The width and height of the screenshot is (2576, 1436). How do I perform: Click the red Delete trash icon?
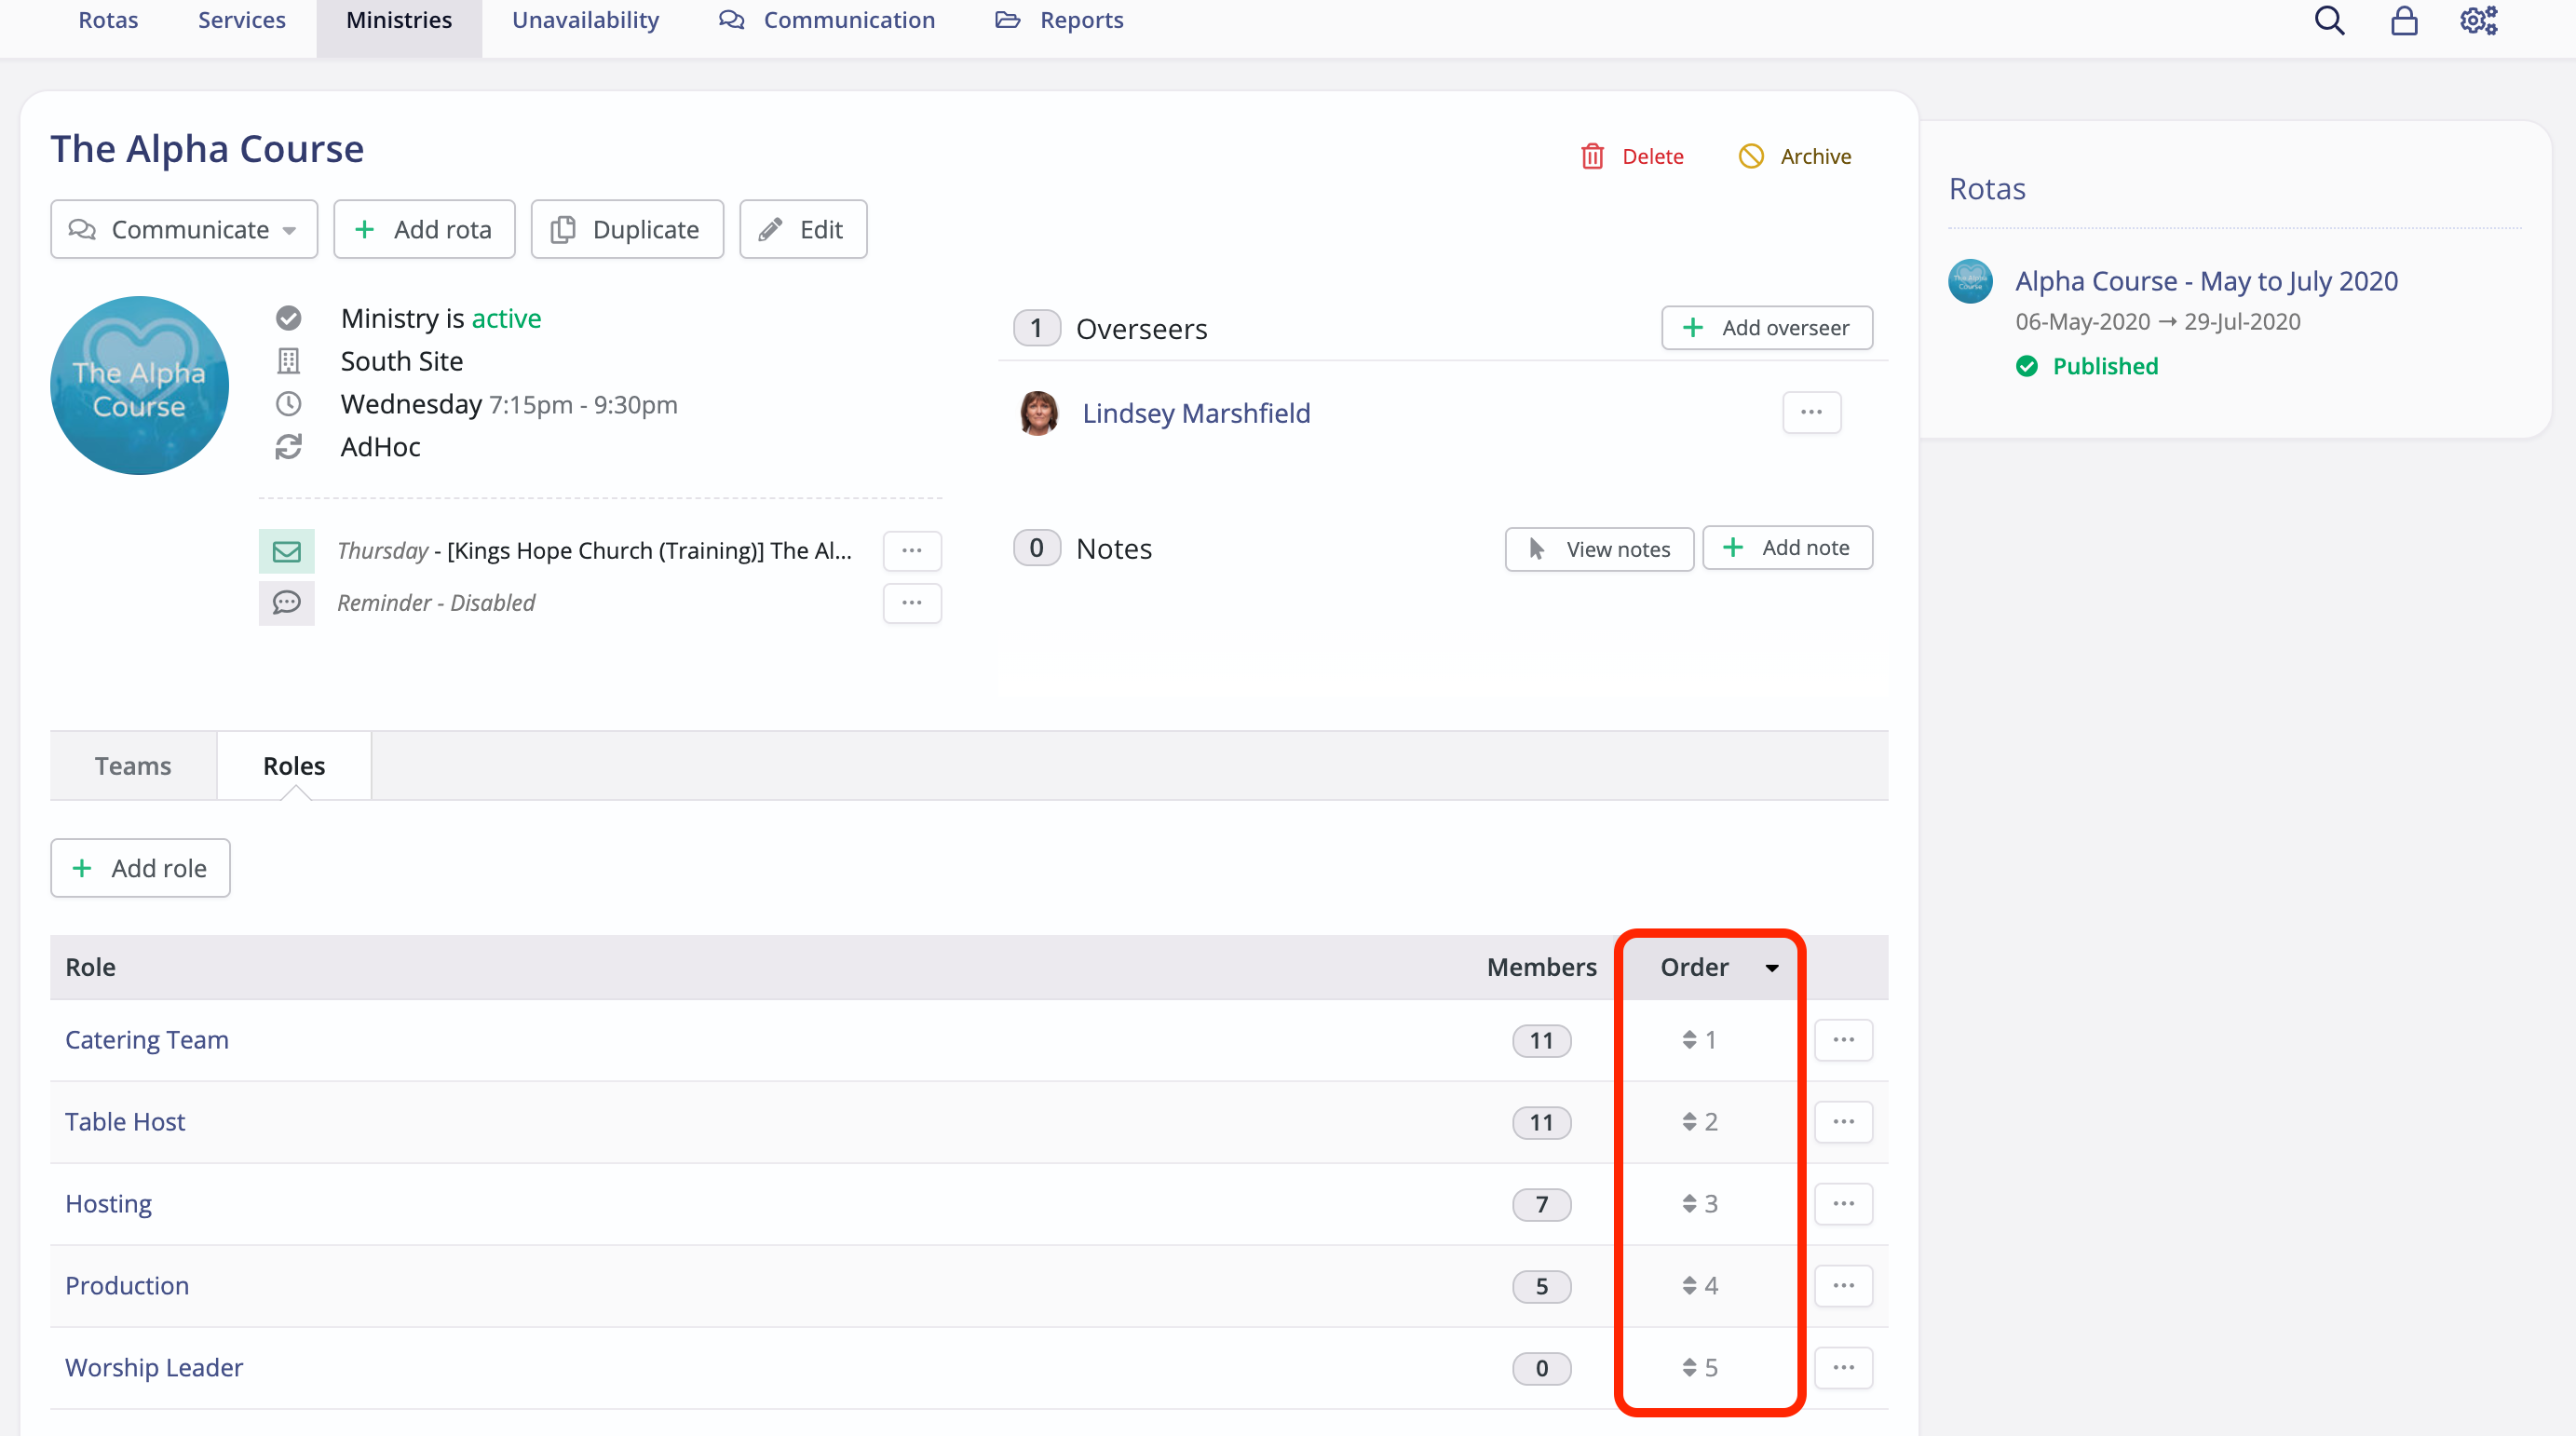[1592, 157]
